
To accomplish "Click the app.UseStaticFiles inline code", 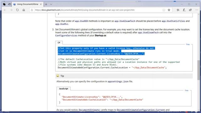I will point(173,21).
